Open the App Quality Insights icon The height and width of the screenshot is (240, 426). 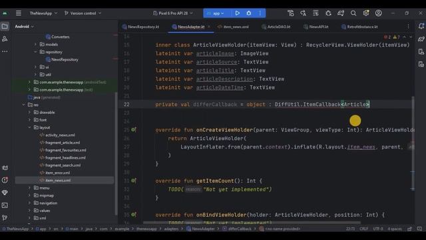(x=5, y=193)
